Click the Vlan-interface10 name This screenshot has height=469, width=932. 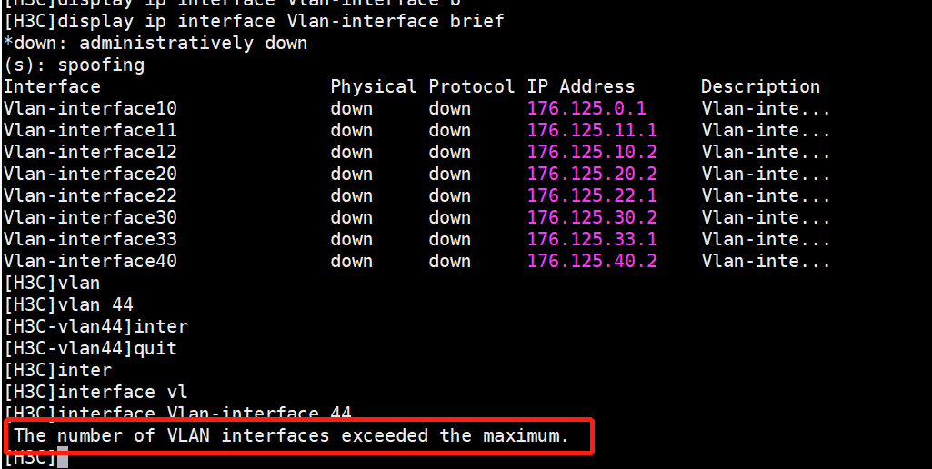(90, 109)
